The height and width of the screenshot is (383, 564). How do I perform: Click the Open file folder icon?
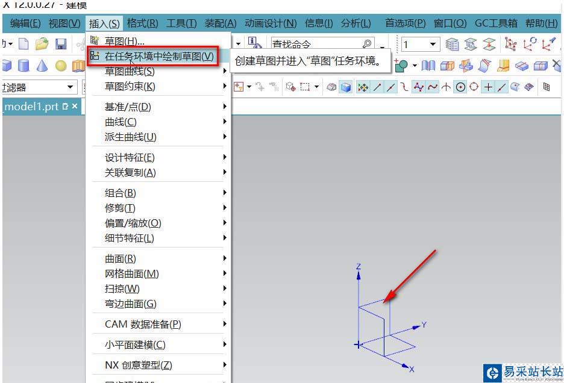point(42,44)
